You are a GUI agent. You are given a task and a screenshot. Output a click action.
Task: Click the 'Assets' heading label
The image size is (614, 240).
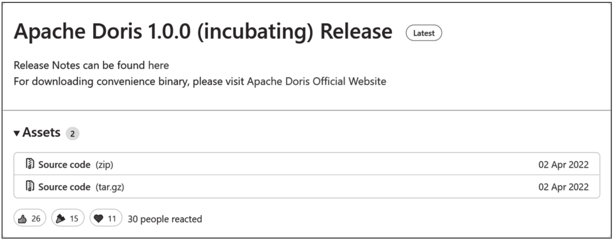tap(42, 133)
